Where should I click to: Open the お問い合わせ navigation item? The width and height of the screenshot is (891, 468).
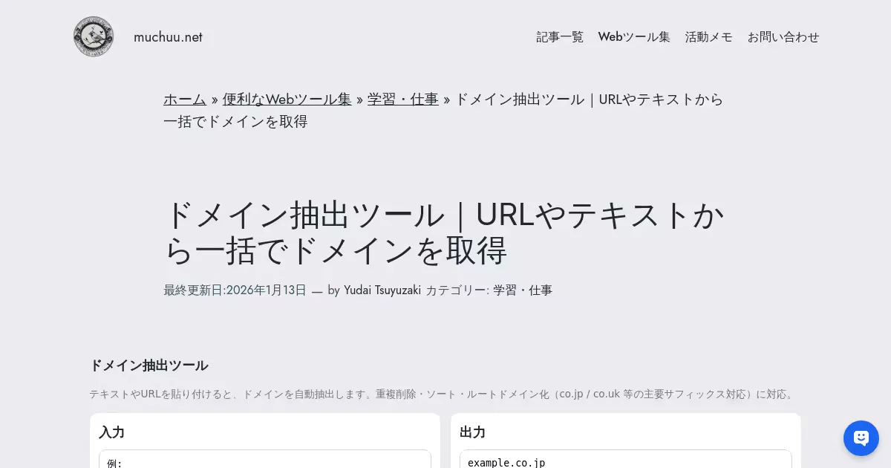(x=783, y=37)
